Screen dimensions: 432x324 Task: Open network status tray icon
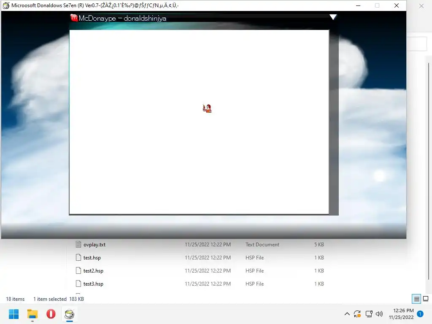[x=369, y=314]
